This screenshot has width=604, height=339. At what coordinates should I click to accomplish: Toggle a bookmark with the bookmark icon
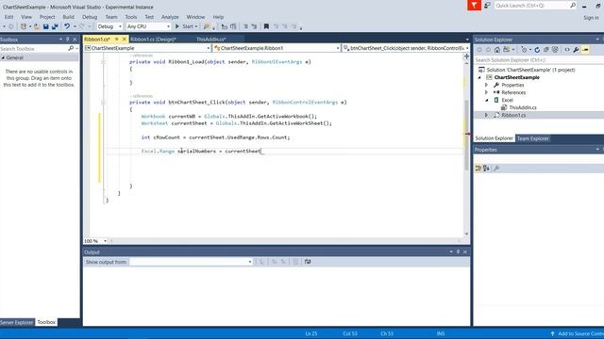[266, 26]
